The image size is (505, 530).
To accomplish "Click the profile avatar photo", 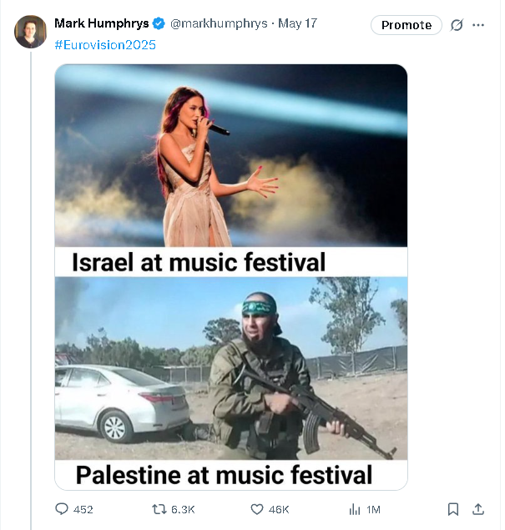I will click(x=31, y=32).
